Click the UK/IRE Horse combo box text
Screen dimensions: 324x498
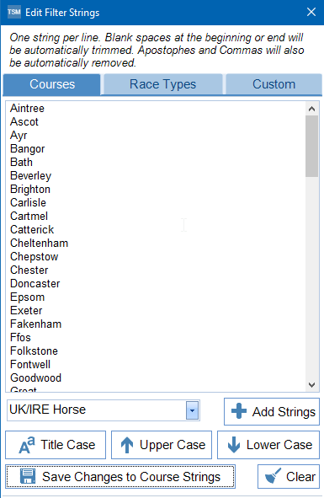point(48,410)
